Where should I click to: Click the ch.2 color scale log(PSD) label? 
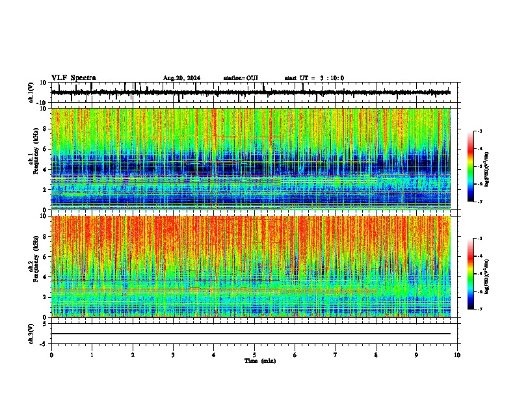[486, 276]
